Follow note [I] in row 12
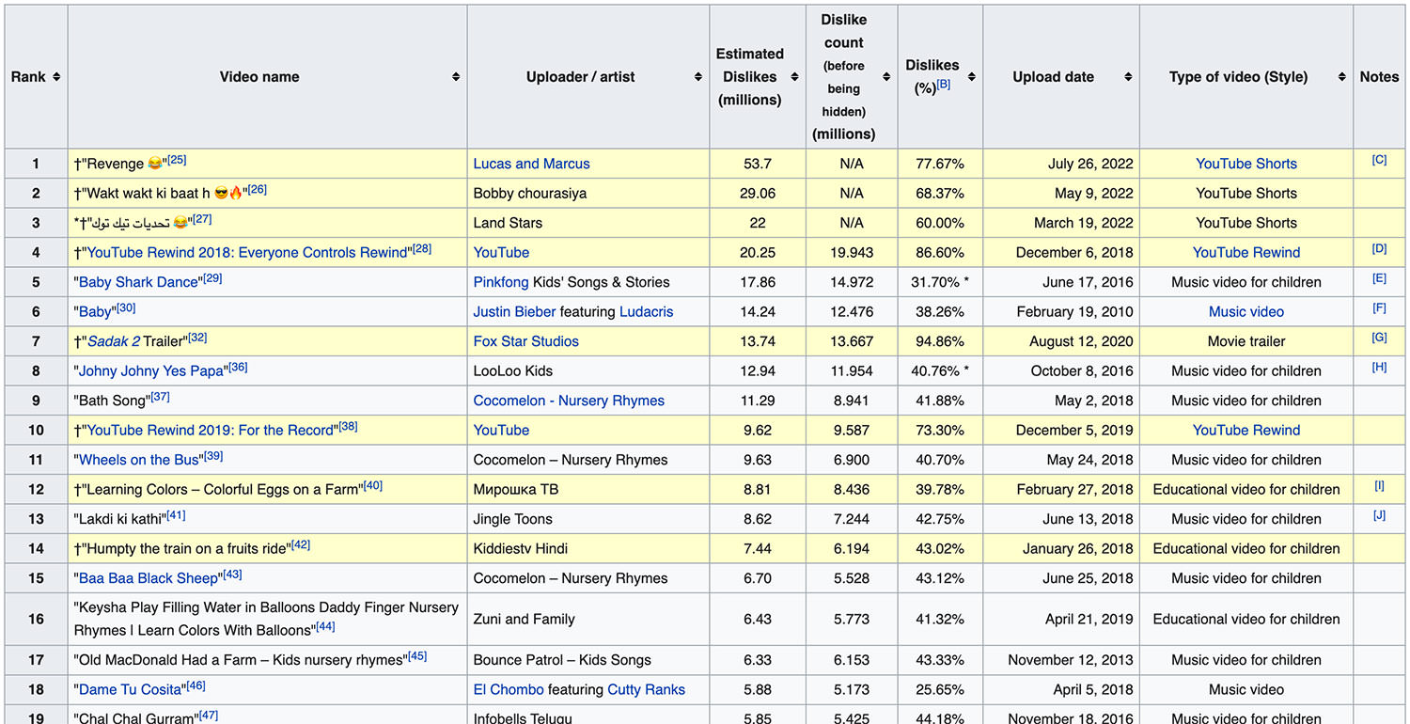 pyautogui.click(x=1379, y=485)
